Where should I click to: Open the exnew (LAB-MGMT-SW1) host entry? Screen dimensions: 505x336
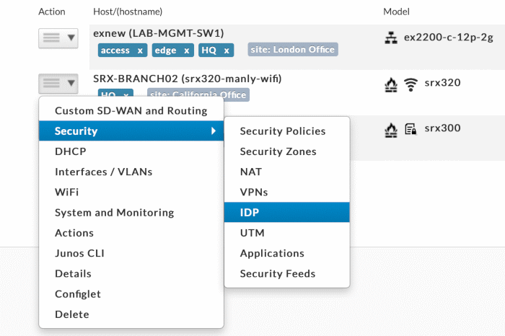point(159,33)
